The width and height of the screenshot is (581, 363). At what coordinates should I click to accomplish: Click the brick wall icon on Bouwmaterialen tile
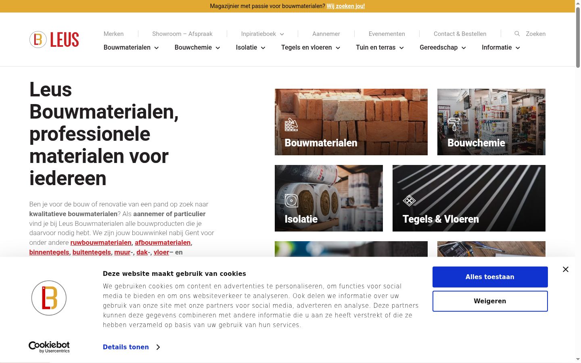pyautogui.click(x=291, y=125)
